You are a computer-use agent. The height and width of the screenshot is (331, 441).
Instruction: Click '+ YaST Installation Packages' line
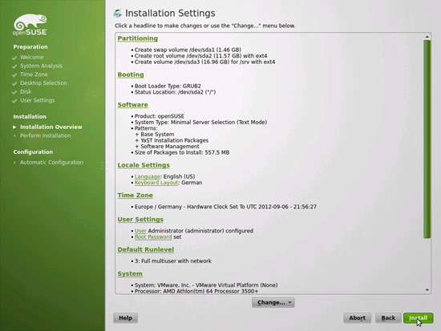click(172, 140)
